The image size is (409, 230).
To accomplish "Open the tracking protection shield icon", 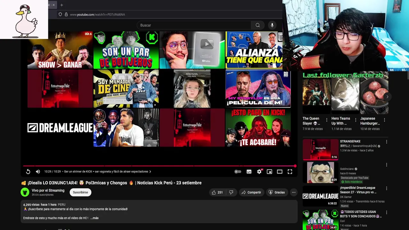I will click(x=60, y=14).
